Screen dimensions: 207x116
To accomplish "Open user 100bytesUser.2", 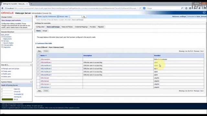I will click(x=45, y=84).
